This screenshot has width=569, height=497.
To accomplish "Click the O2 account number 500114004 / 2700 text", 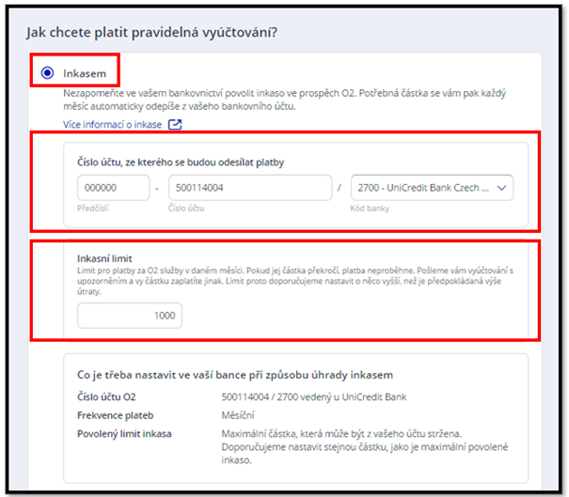I will tap(312, 397).
